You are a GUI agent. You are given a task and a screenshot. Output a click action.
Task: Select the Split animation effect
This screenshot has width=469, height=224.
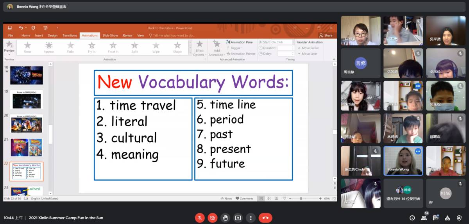tap(134, 47)
